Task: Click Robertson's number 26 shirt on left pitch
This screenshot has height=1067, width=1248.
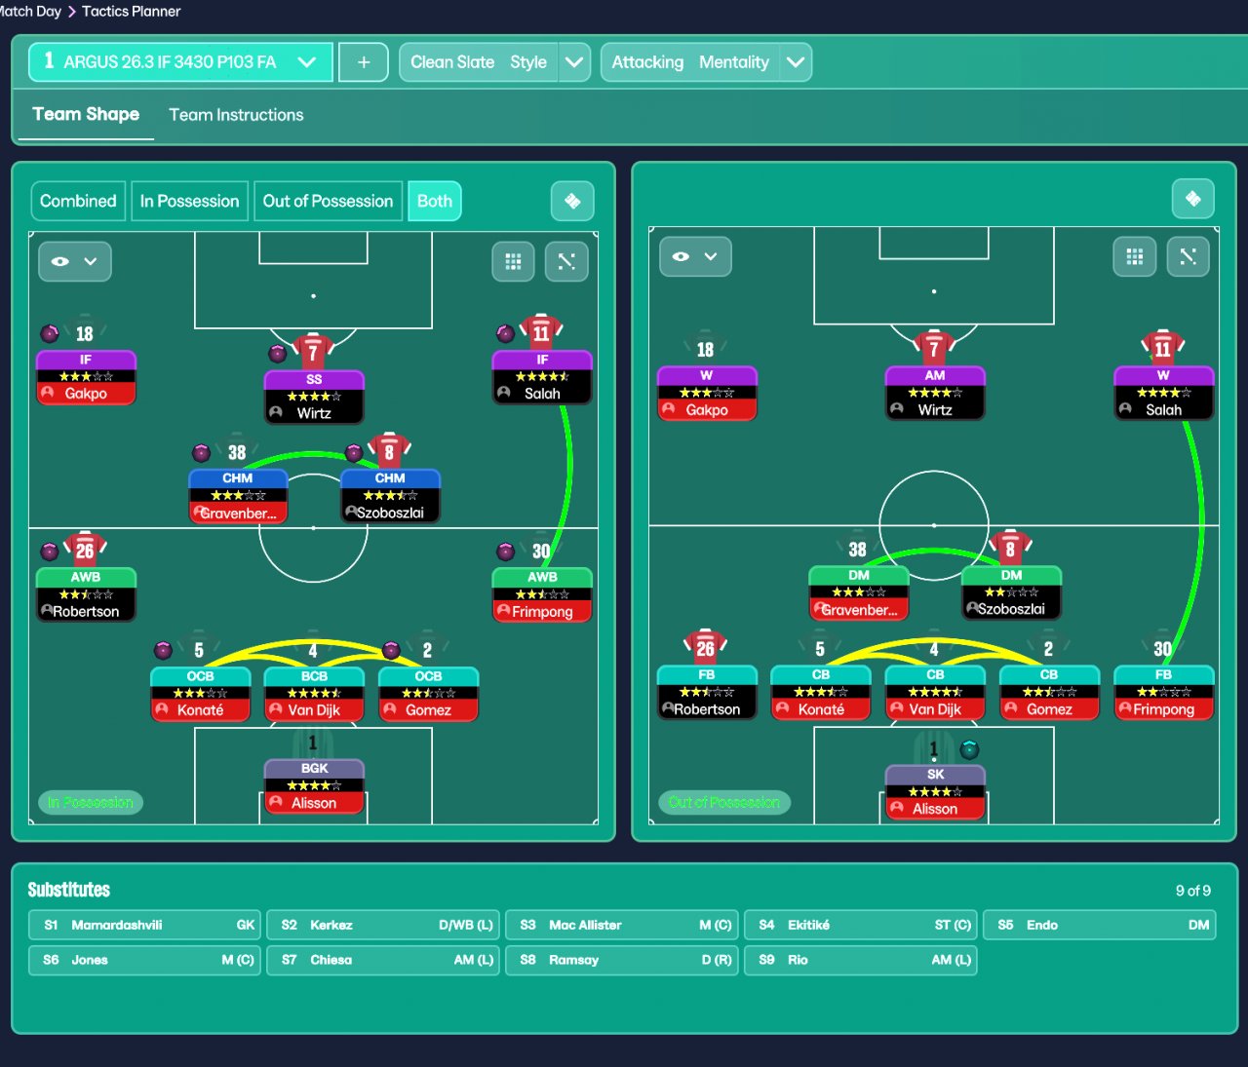Action: pyautogui.click(x=85, y=550)
